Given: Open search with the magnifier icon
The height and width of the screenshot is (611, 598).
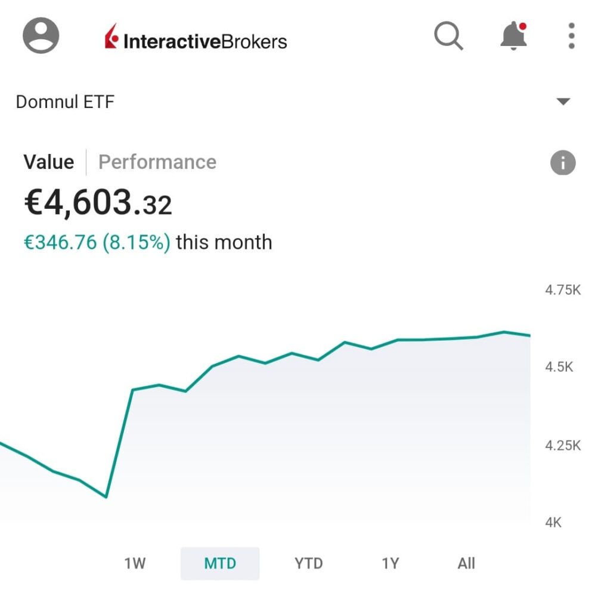Looking at the screenshot, I should pyautogui.click(x=448, y=37).
